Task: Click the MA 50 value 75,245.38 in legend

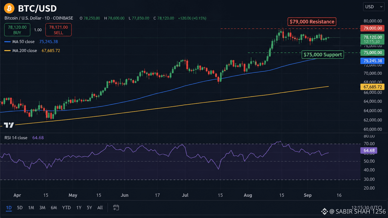Action: pyautogui.click(x=48, y=42)
